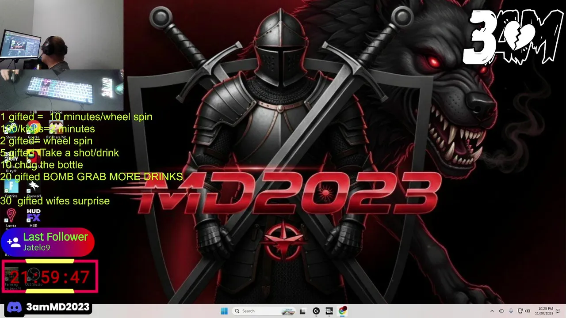Click the taskbar Search box

pos(264,311)
